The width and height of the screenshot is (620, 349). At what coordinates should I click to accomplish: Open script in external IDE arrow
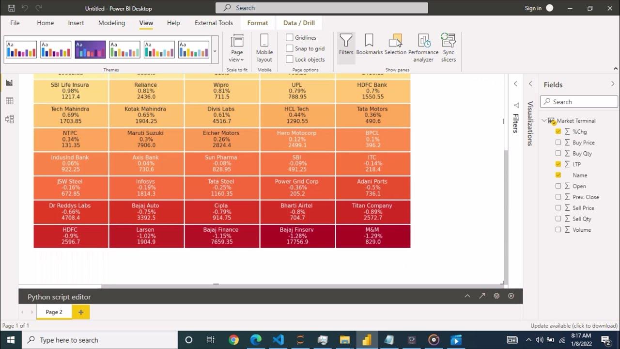(482, 296)
